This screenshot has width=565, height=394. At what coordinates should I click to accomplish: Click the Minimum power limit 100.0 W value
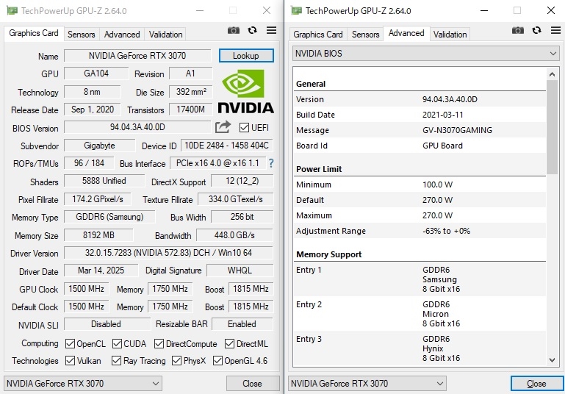(x=437, y=185)
